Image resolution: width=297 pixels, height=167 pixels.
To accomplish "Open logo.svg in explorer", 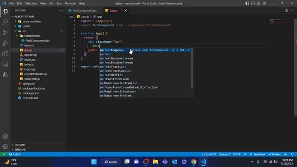I will 39,69.
